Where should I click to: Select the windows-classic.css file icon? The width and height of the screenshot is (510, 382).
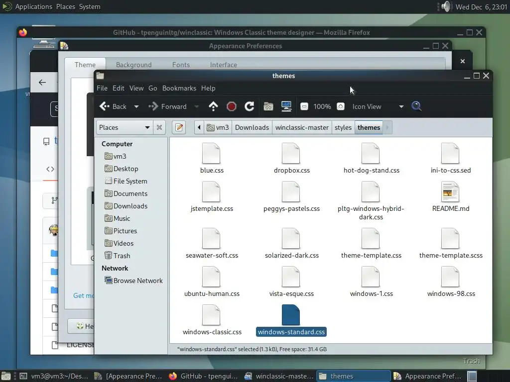[x=211, y=315]
